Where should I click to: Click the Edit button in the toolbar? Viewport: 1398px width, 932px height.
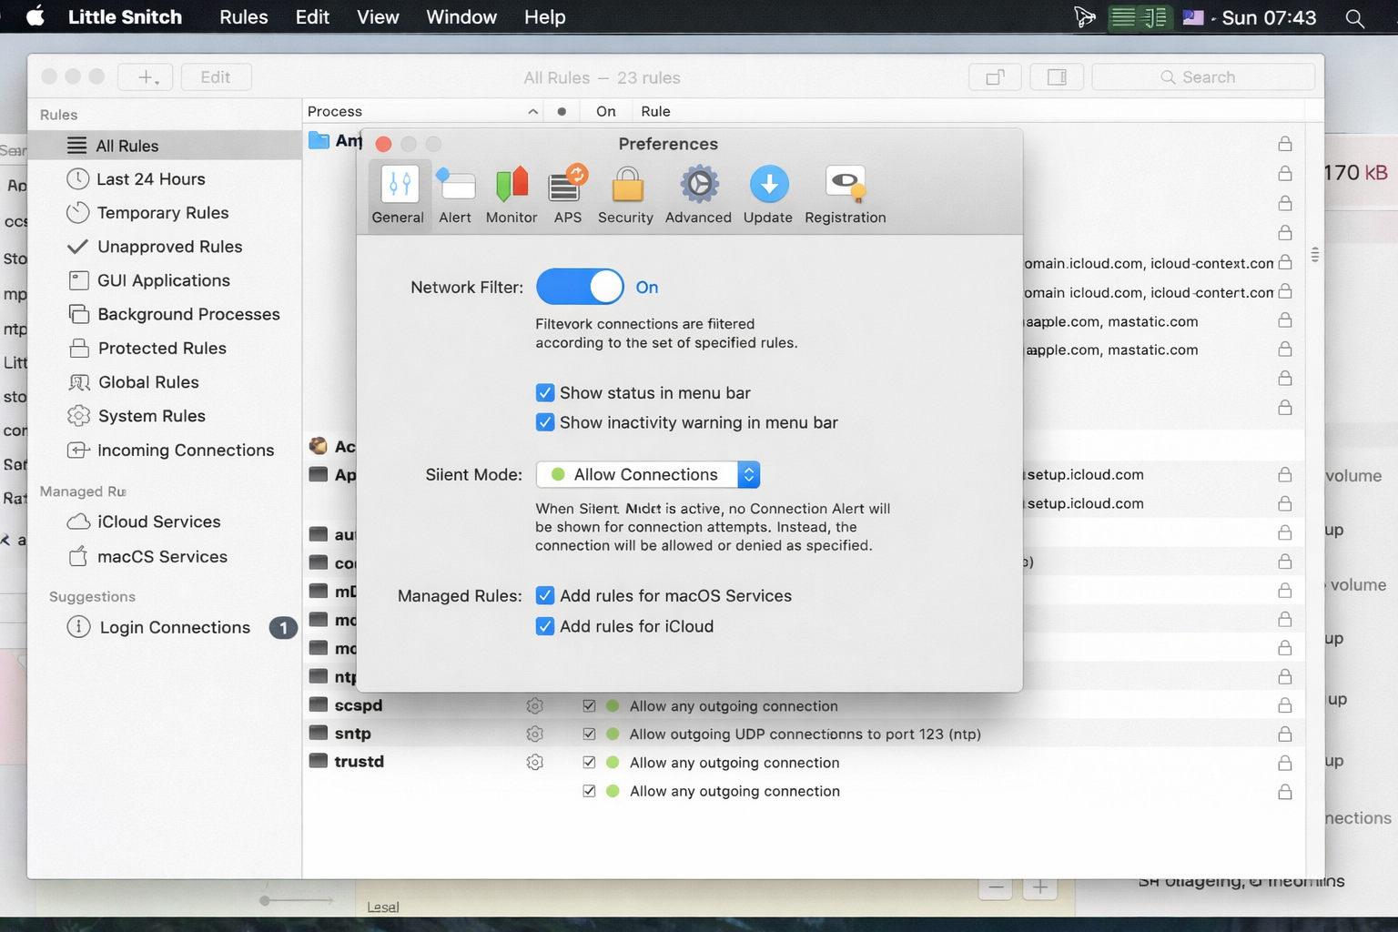click(216, 77)
